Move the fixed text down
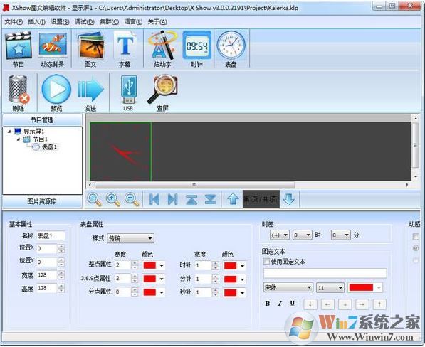 [310, 304]
